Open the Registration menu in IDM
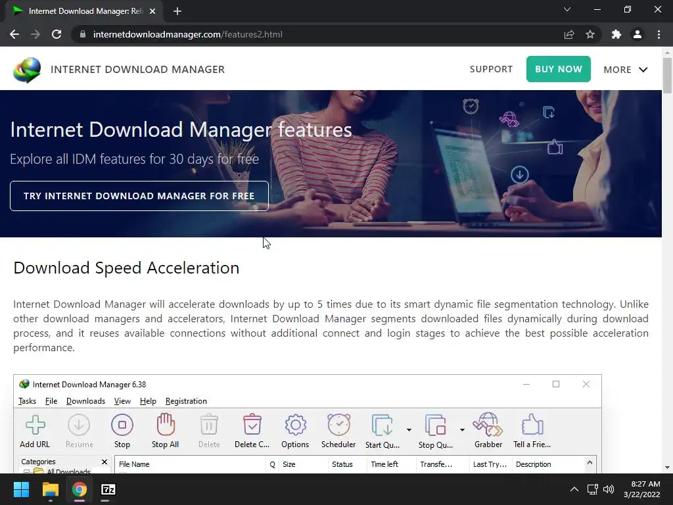Image resolution: width=673 pixels, height=505 pixels. [x=186, y=401]
